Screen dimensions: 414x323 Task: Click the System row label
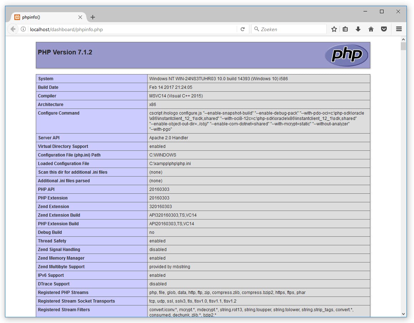point(46,79)
